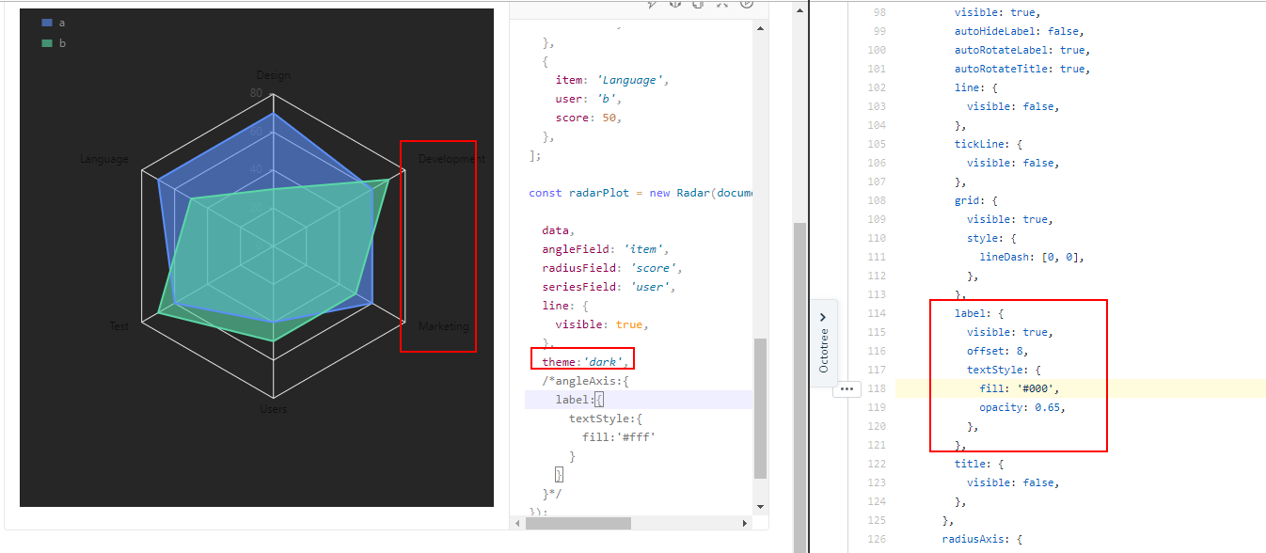The height and width of the screenshot is (553, 1266).
Task: Expand the Octotree side panel
Action: tap(824, 343)
